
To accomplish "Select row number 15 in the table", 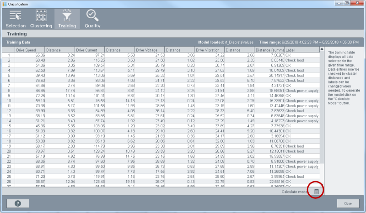I will click(x=9, y=126).
